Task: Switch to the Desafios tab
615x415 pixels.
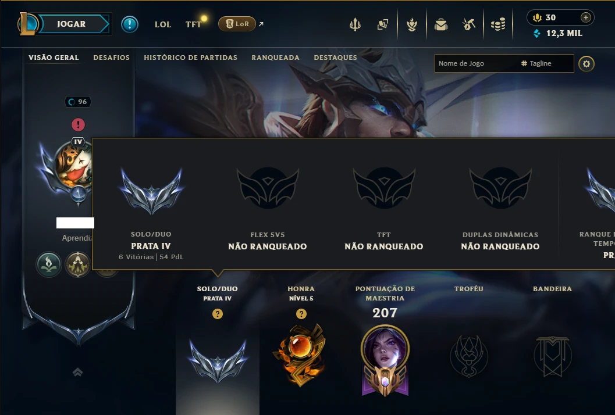Action: click(x=111, y=58)
